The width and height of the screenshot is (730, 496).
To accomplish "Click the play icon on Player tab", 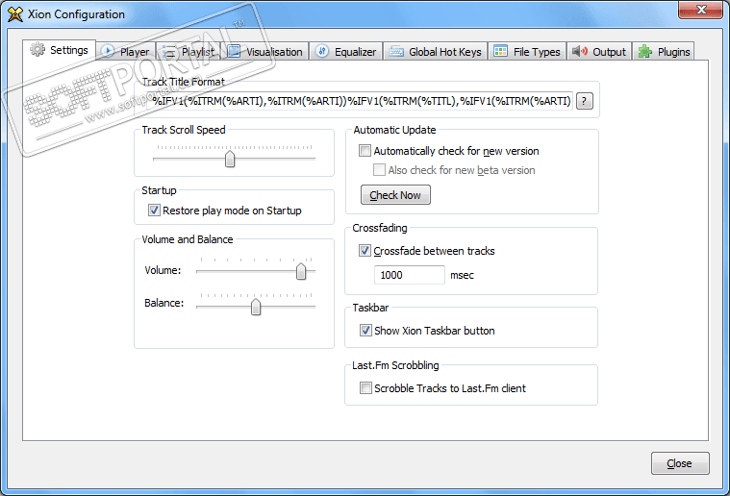I will coord(108,51).
